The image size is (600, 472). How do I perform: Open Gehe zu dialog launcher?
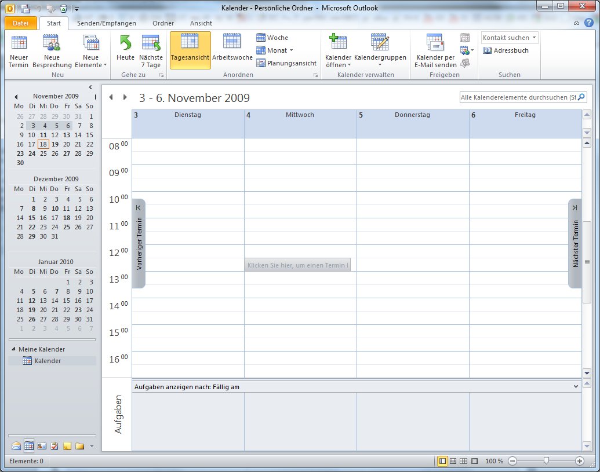click(162, 75)
